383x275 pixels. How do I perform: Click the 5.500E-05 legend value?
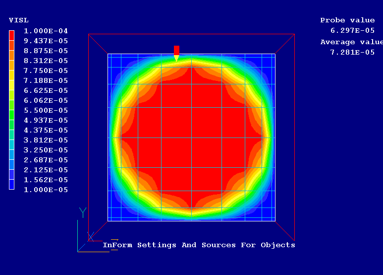46,110
